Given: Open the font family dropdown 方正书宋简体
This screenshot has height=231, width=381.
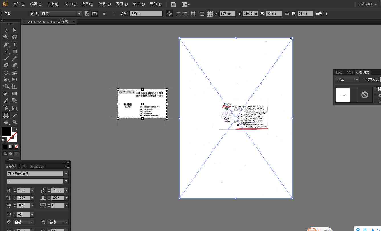Looking at the screenshot, I should [66, 174].
